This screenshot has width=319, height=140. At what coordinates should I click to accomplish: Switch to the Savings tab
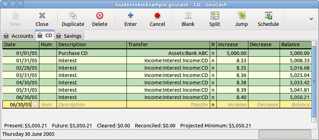[69, 36]
